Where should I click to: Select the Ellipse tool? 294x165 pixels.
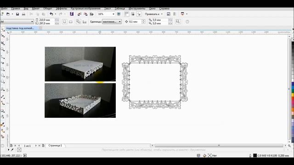pyautogui.click(x=3, y=76)
